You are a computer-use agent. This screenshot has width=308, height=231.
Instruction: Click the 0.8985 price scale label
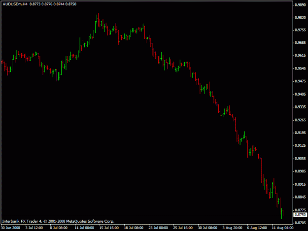click(300, 171)
